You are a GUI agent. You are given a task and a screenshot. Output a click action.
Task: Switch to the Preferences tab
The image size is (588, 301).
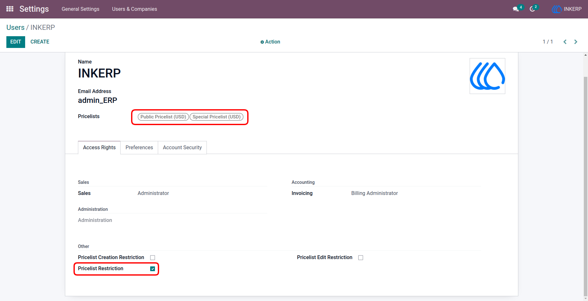[x=139, y=148]
